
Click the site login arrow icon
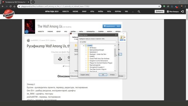click(182, 11)
